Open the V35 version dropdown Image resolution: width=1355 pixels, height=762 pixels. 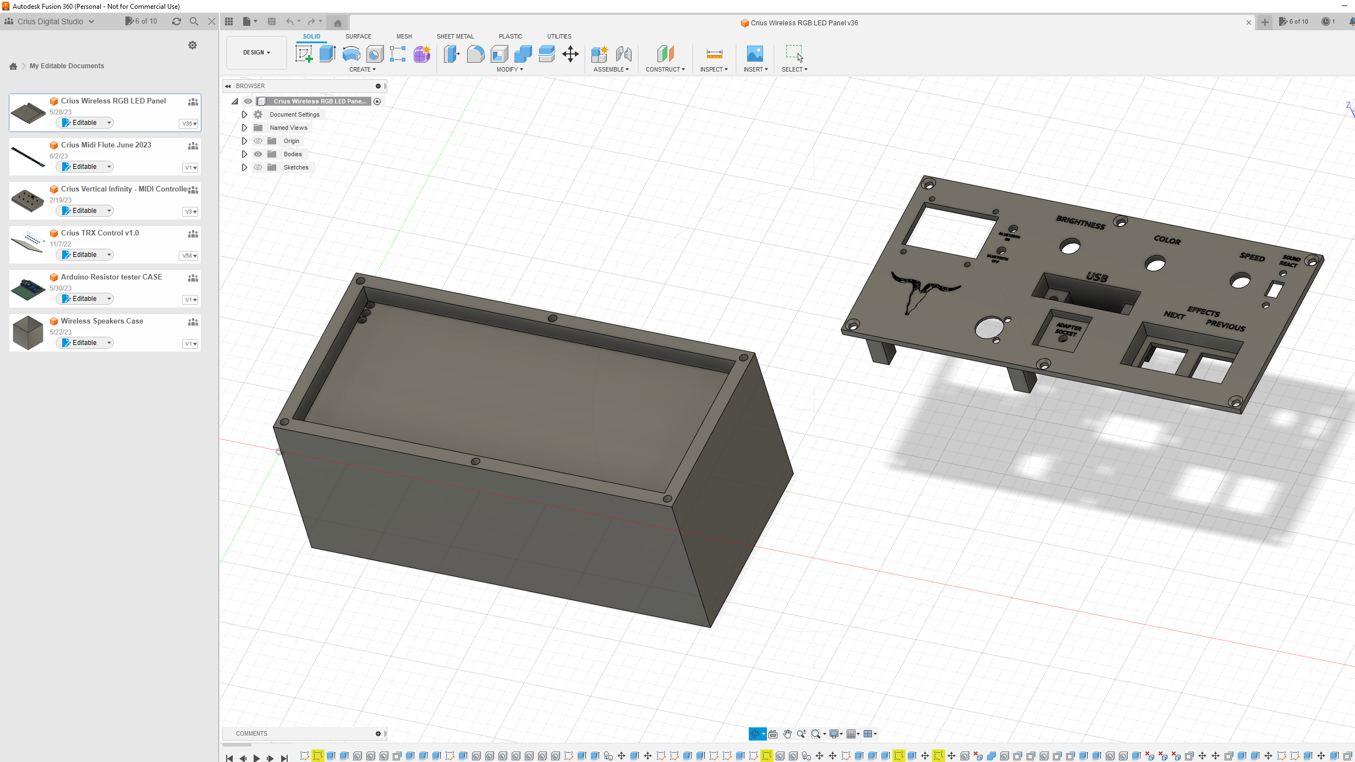coord(189,123)
